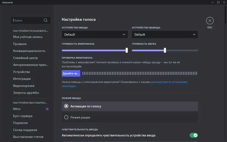The image size is (227, 142).
Task: Open the Буст сервера settings page
Action: (x=23, y=116)
